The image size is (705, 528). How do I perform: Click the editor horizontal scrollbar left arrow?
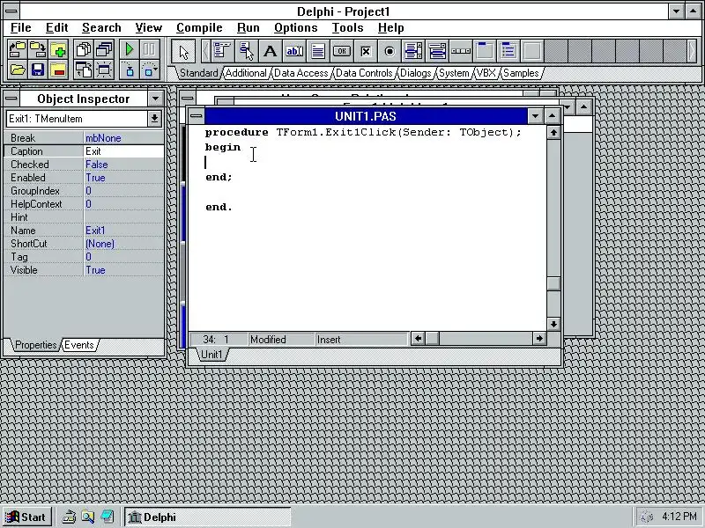click(x=418, y=339)
